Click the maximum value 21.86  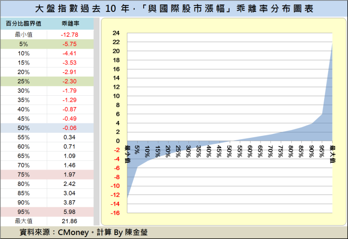(70, 221)
